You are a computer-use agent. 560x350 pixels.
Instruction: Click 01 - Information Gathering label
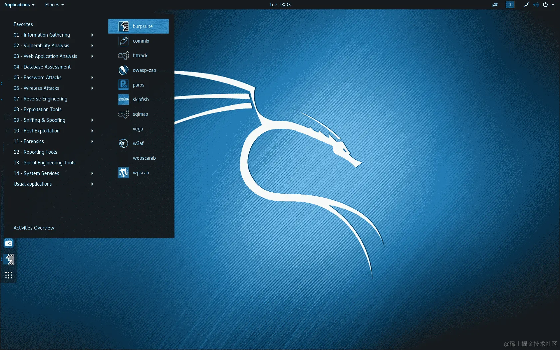point(42,35)
